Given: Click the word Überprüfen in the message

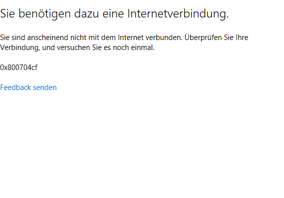Looking at the screenshot, I should 203,37.
